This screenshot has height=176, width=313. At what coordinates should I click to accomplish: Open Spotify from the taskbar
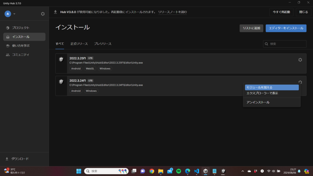tap(179, 171)
